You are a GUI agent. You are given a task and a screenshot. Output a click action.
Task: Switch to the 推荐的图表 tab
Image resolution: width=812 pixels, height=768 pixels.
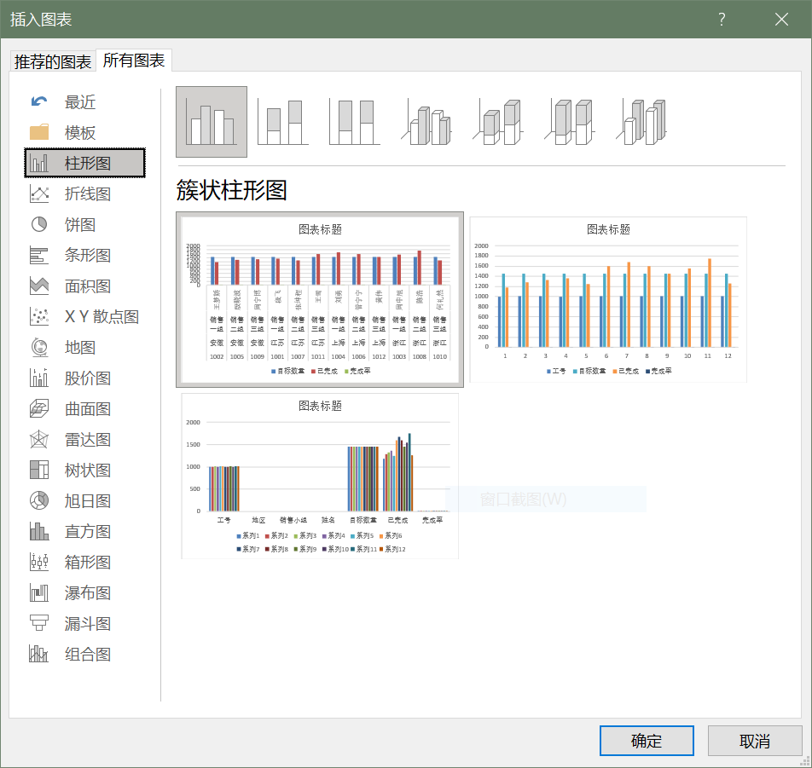click(x=53, y=61)
